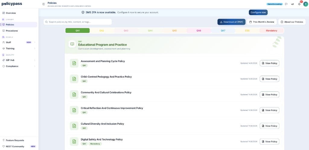The height and width of the screenshot is (150, 309).
Task: Switch to the QA6 tab
Action: click(199, 30)
